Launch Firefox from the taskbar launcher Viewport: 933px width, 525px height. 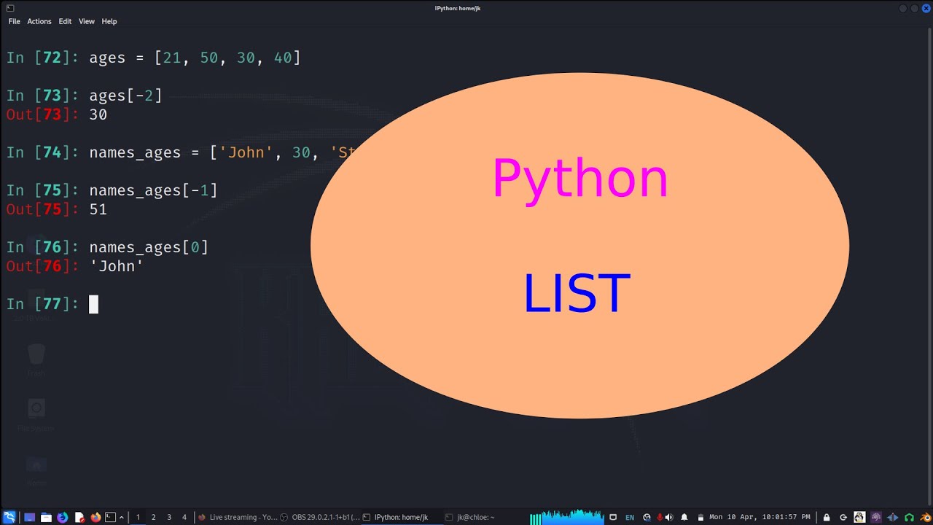coord(95,517)
